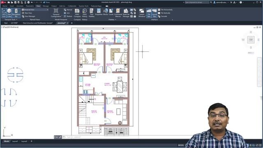
Task: Toggle the Navigation Bar display
Action: point(16,13)
